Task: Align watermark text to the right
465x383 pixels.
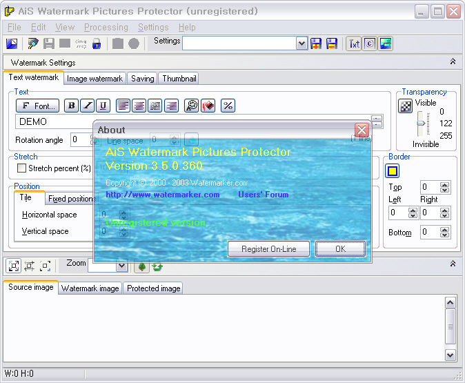Action: click(x=171, y=106)
